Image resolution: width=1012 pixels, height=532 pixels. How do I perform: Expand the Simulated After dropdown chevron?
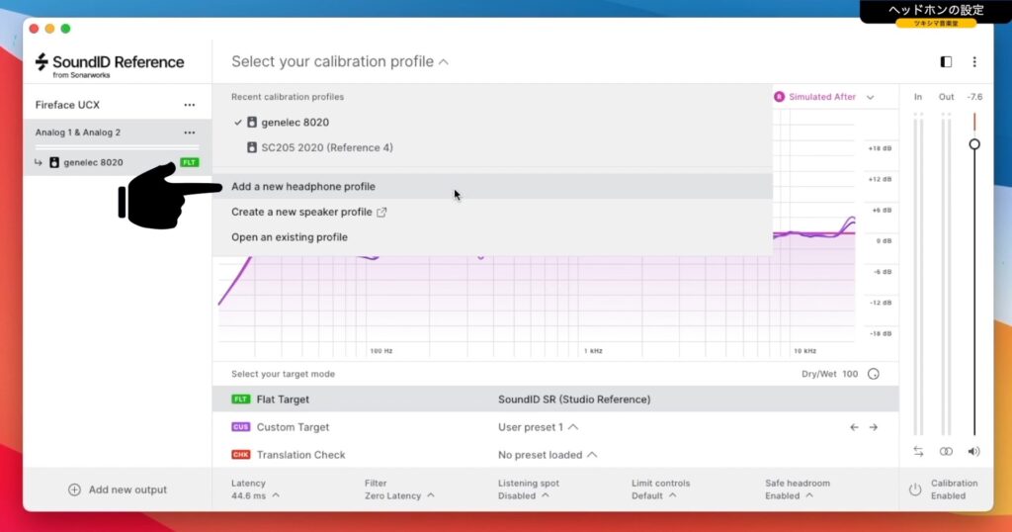(870, 98)
